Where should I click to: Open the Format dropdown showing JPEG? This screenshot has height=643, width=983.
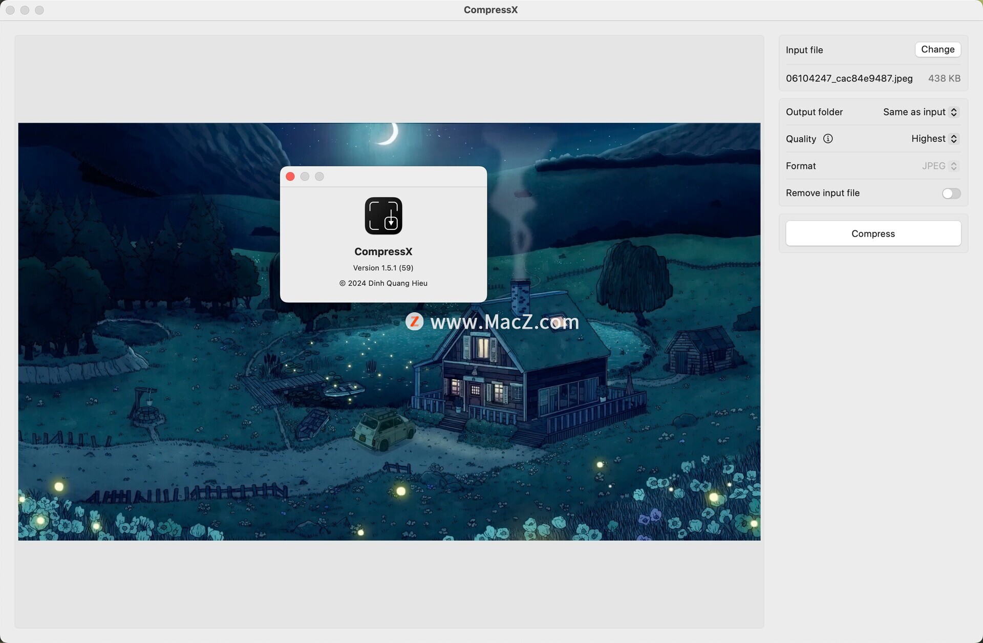click(x=939, y=166)
